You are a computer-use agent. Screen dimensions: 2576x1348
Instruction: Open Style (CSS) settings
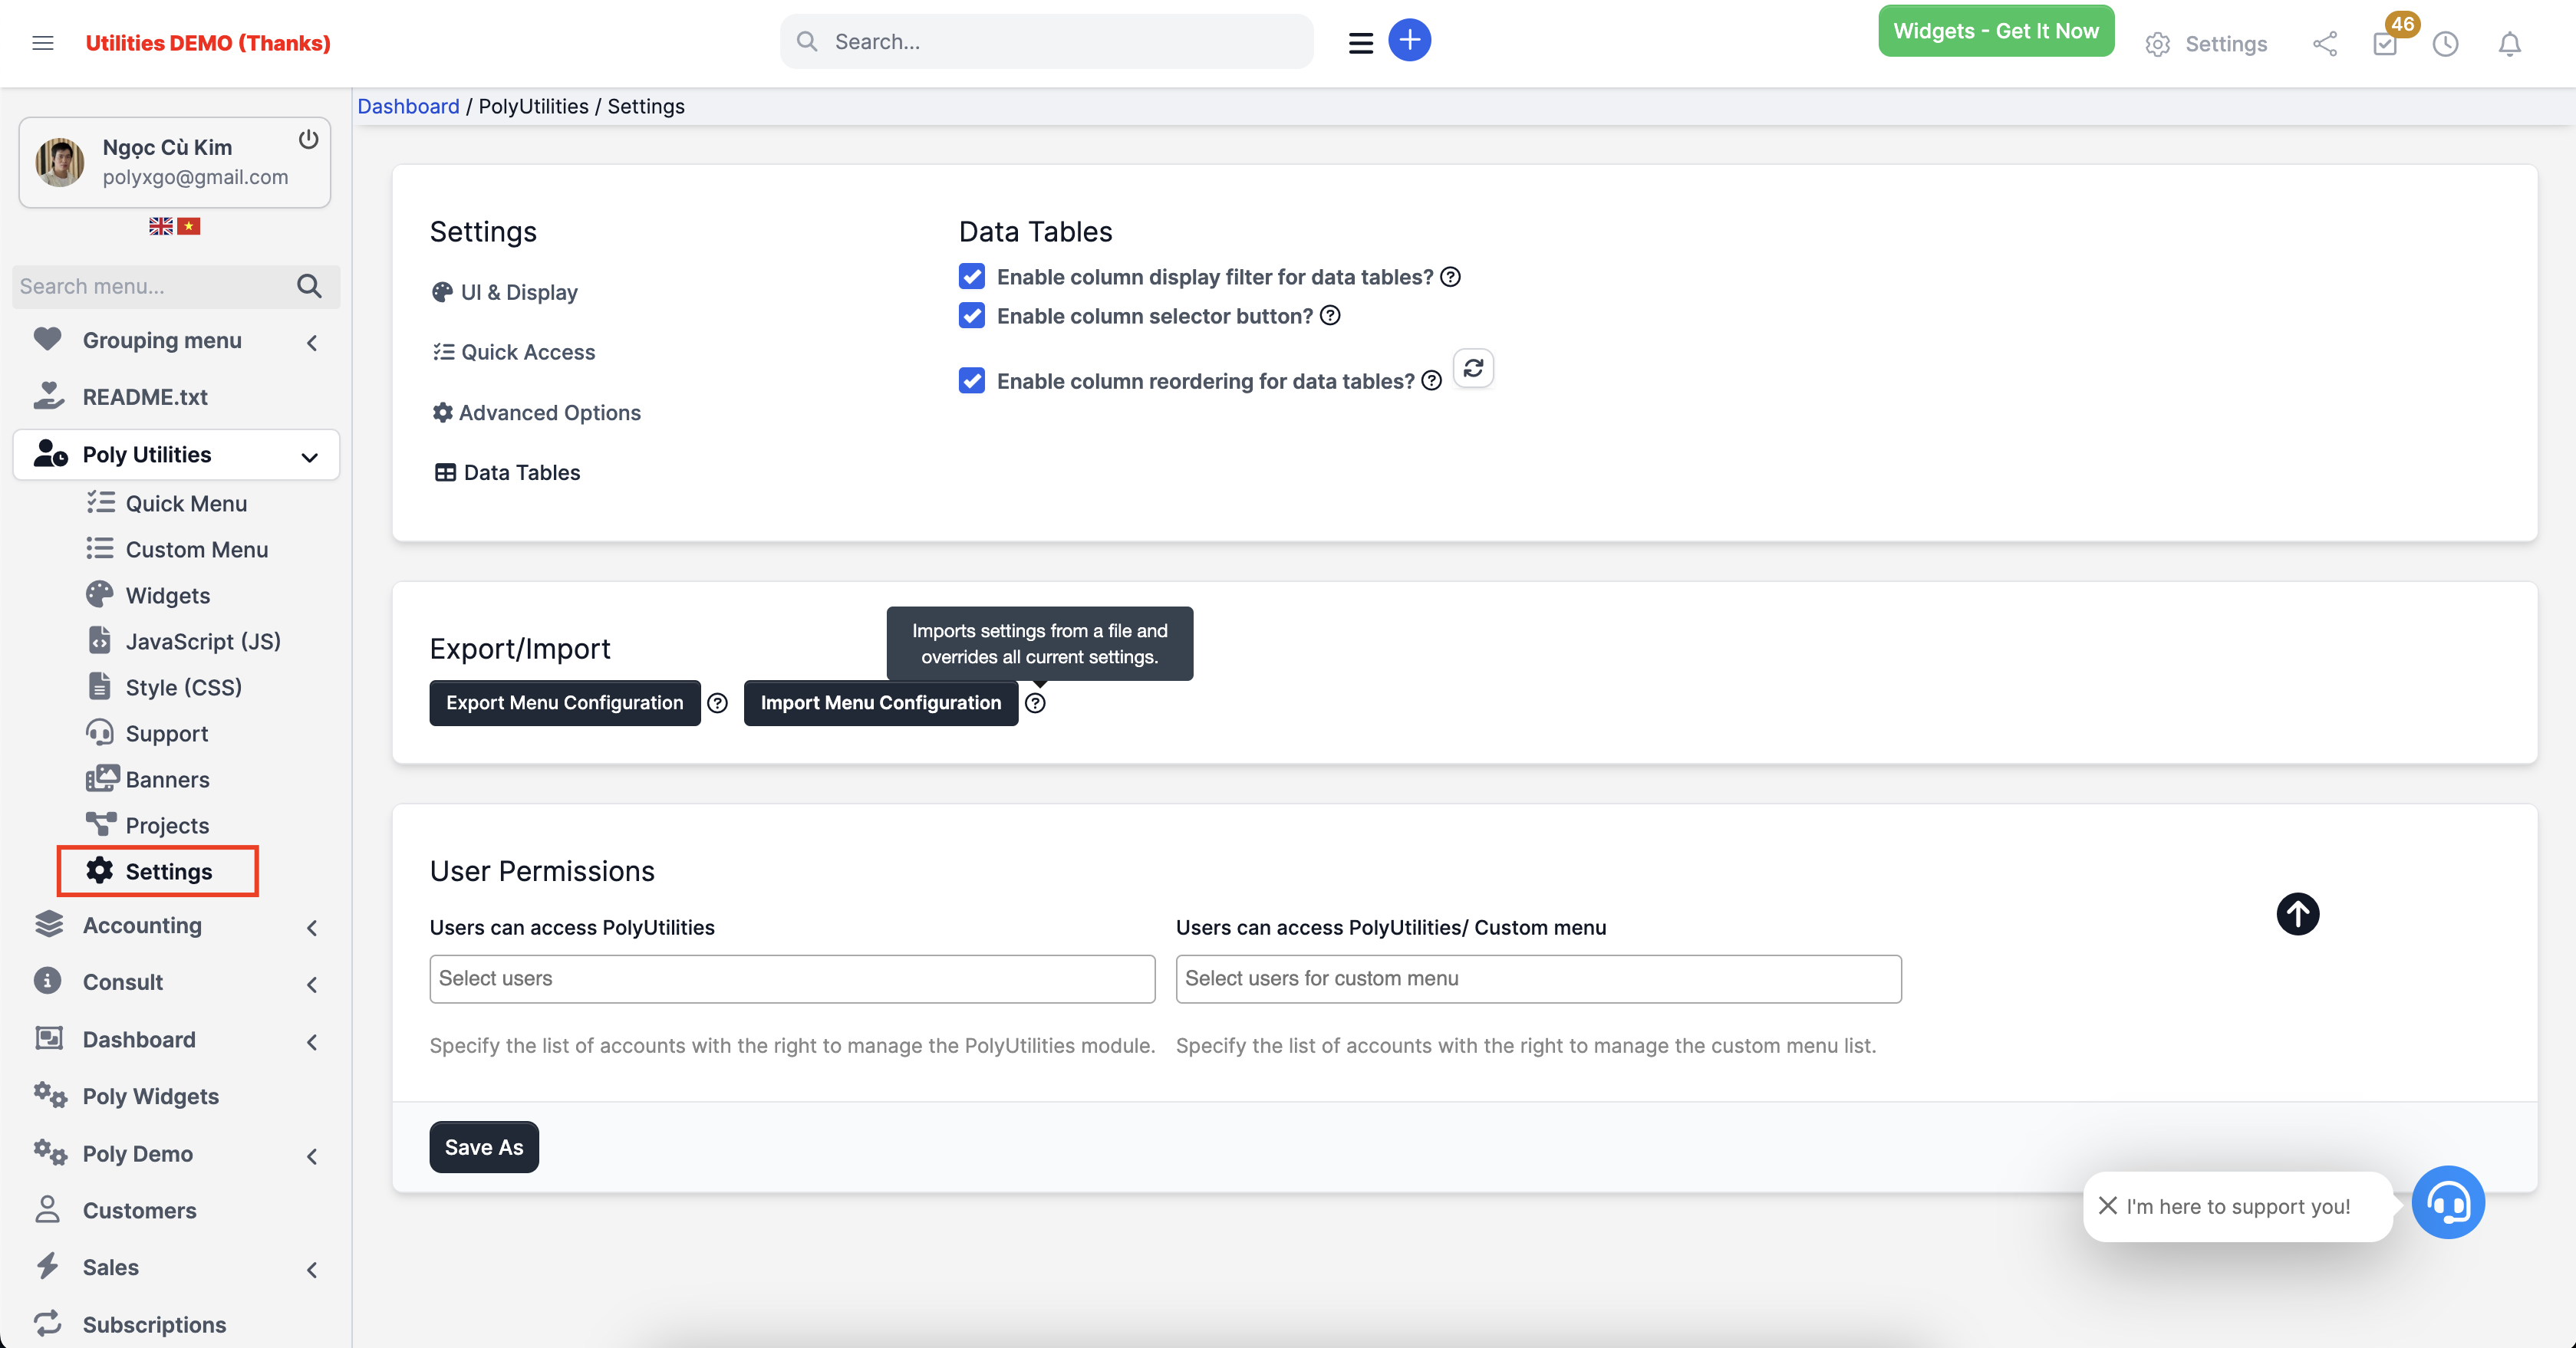[x=184, y=686]
